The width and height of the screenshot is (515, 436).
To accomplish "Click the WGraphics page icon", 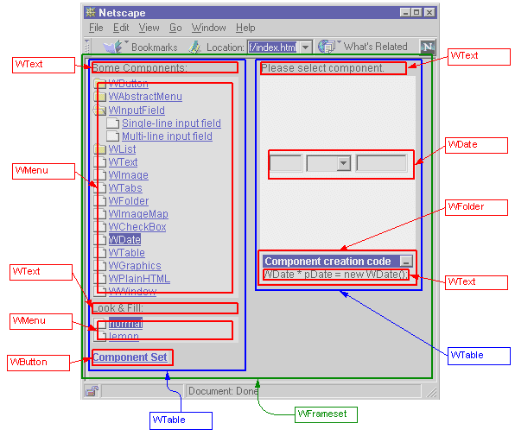I will [x=100, y=265].
